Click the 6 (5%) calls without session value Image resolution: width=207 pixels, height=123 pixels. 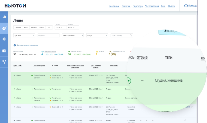(x=112, y=54)
